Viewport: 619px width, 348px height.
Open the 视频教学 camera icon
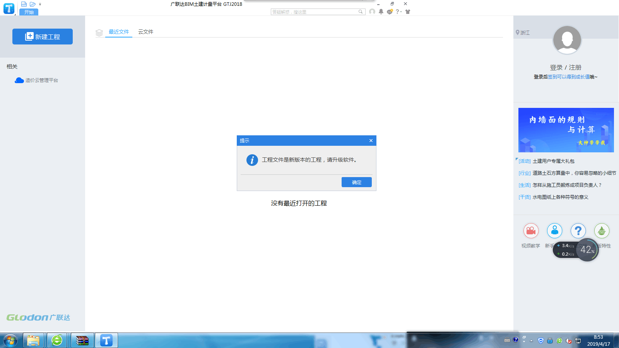531,231
